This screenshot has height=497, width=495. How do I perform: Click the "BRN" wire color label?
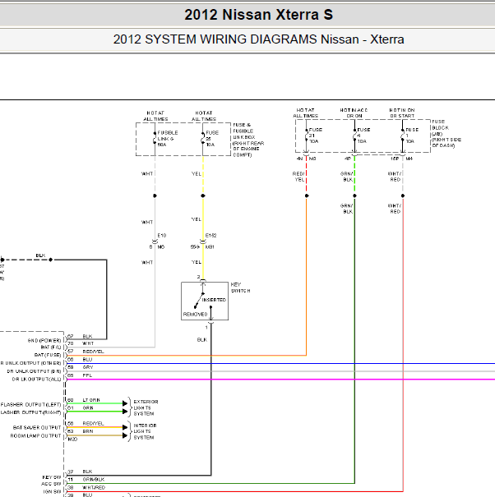[x=88, y=431]
